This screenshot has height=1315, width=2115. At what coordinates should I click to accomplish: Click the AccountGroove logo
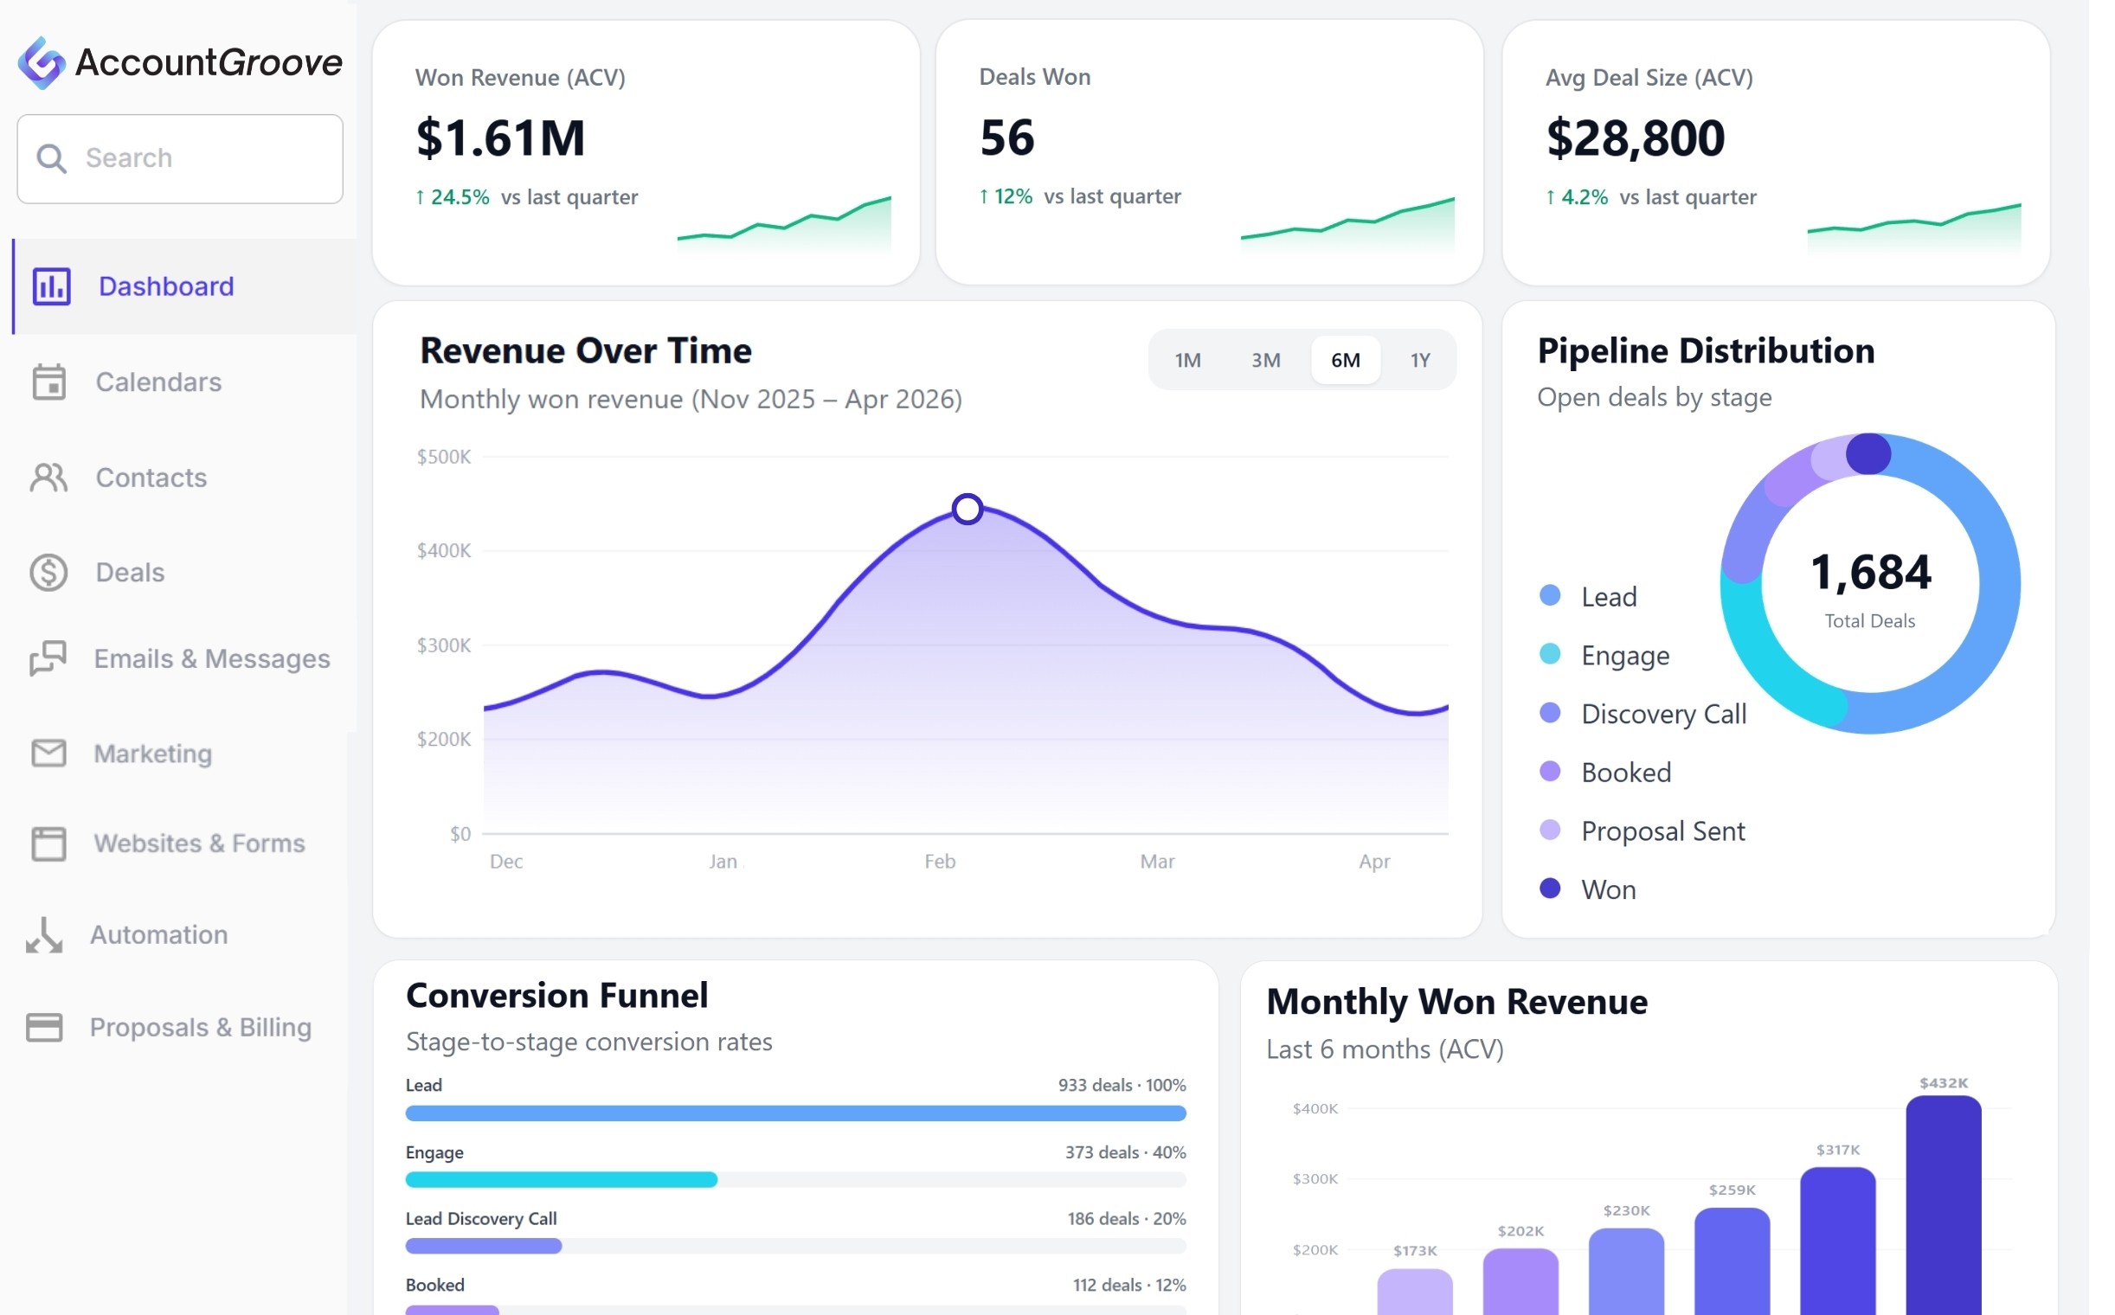tap(42, 62)
